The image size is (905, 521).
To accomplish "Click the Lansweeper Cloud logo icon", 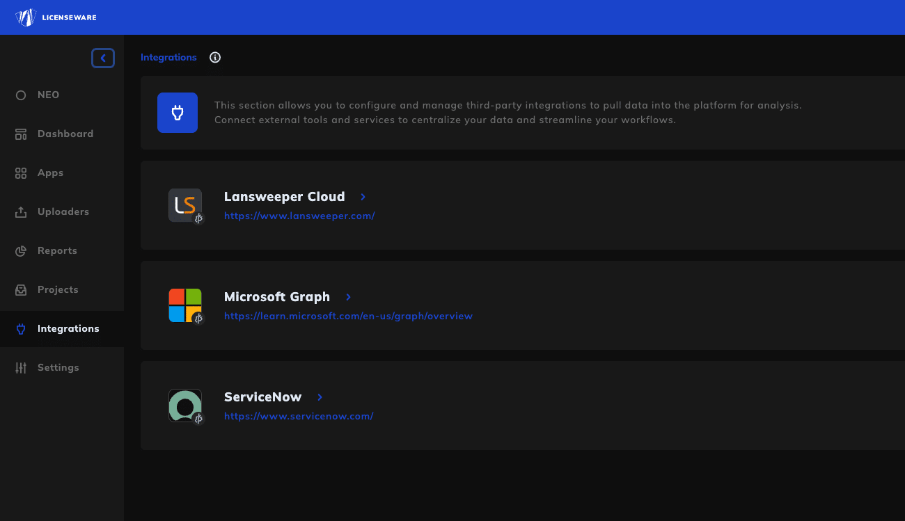I will coord(185,205).
